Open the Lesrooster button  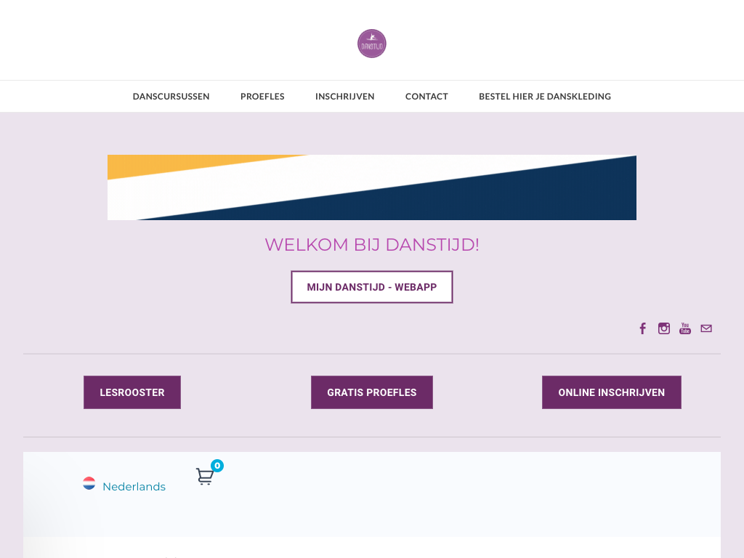click(x=132, y=392)
